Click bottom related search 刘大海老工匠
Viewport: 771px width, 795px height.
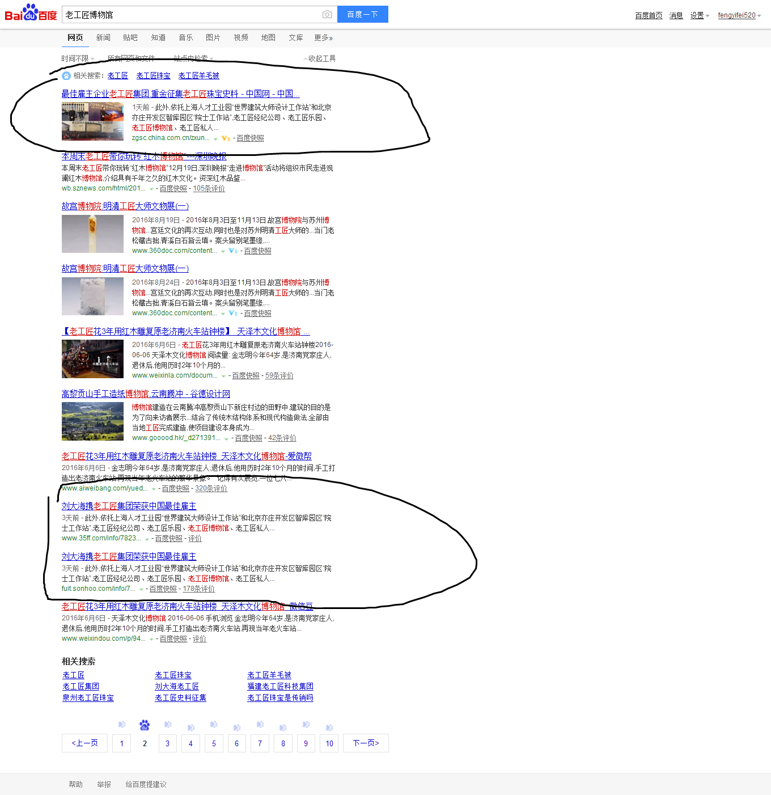pos(177,686)
